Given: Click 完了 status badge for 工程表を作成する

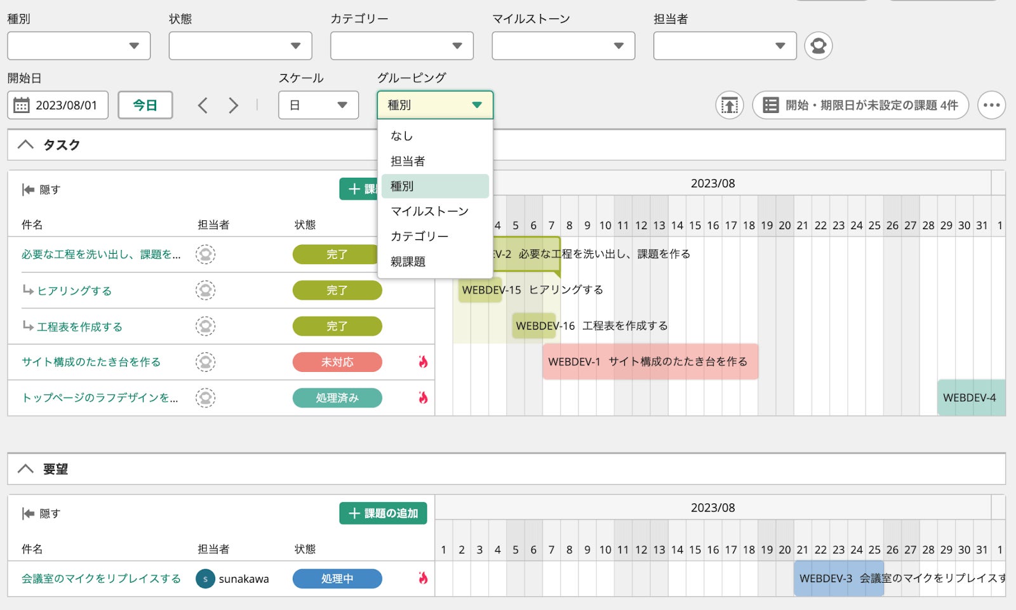Looking at the screenshot, I should [337, 326].
